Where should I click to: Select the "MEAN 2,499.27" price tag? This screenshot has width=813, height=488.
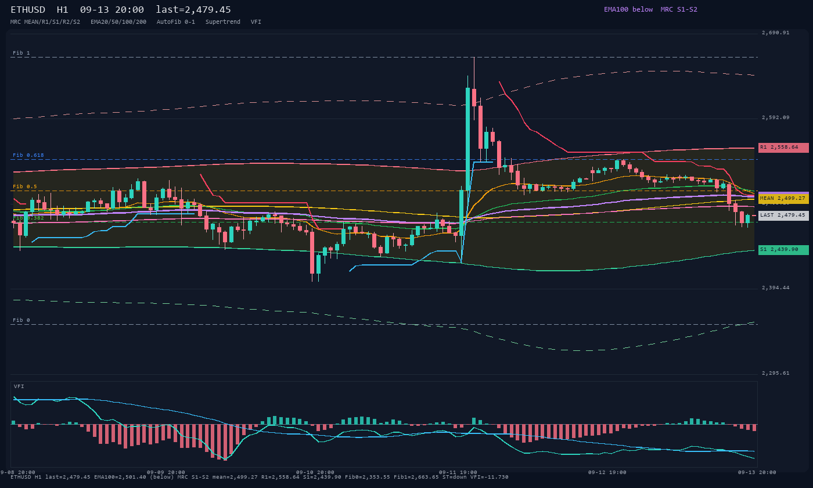[783, 199]
